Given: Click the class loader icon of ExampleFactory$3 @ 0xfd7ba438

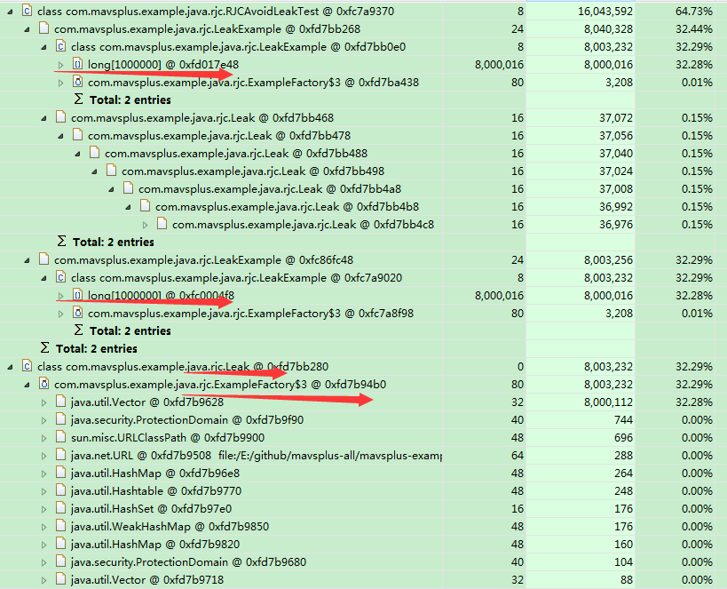Looking at the screenshot, I should pos(78,82).
